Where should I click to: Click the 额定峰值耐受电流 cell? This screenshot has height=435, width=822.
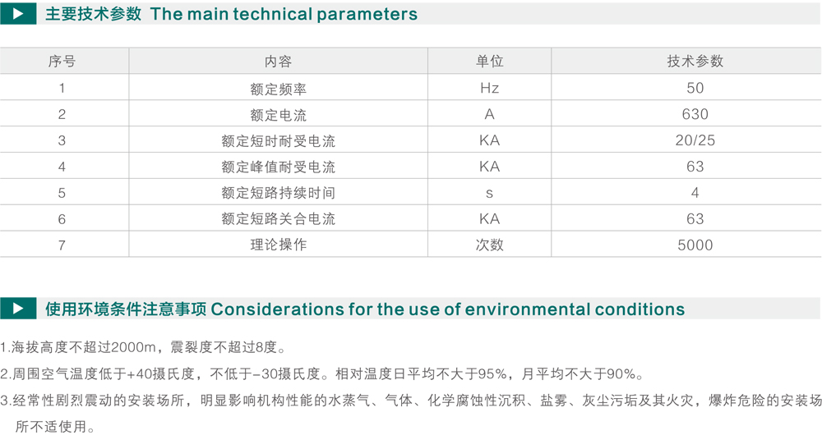click(x=279, y=167)
